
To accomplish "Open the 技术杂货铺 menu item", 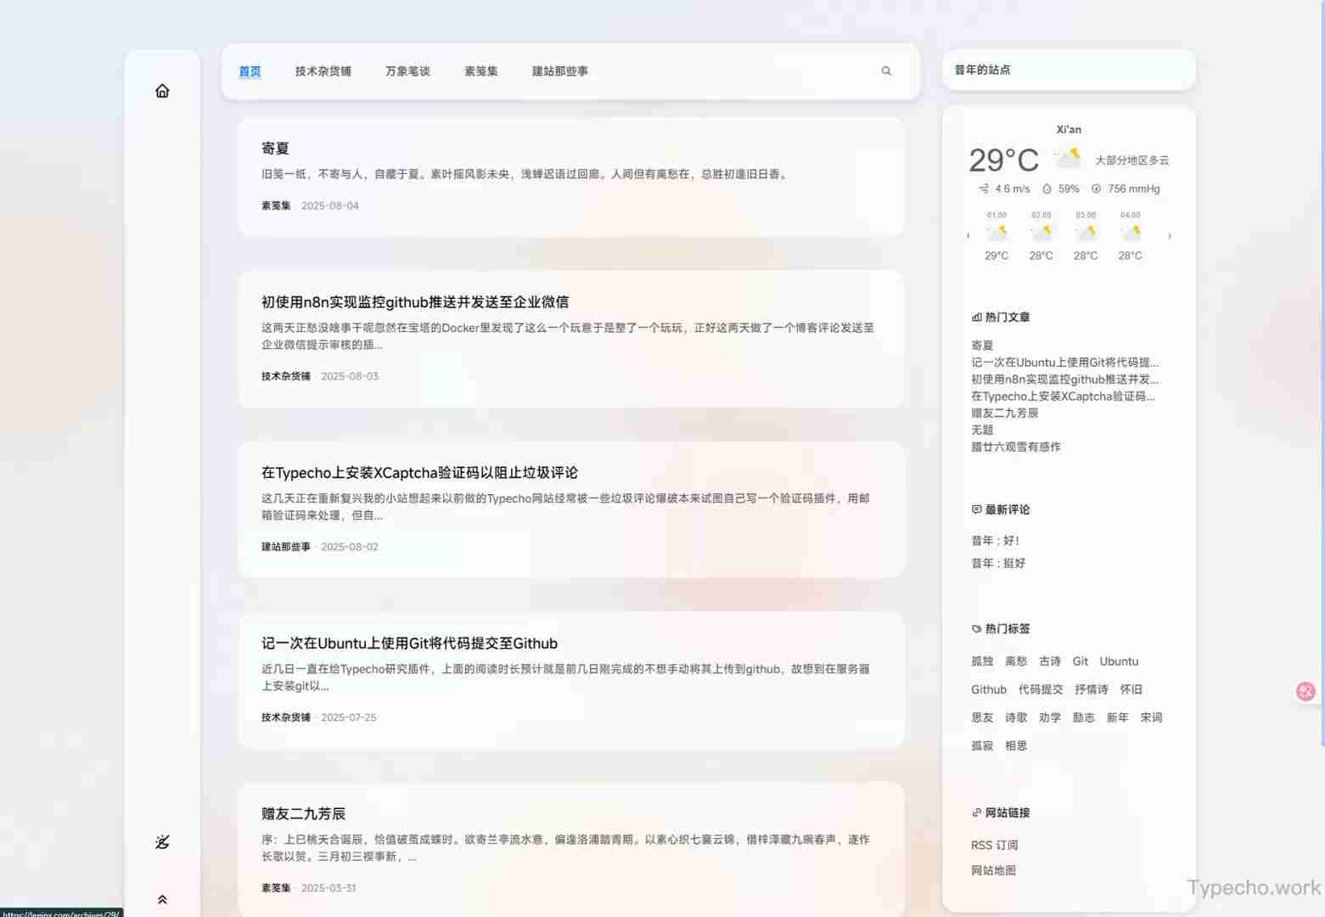I will (x=323, y=71).
